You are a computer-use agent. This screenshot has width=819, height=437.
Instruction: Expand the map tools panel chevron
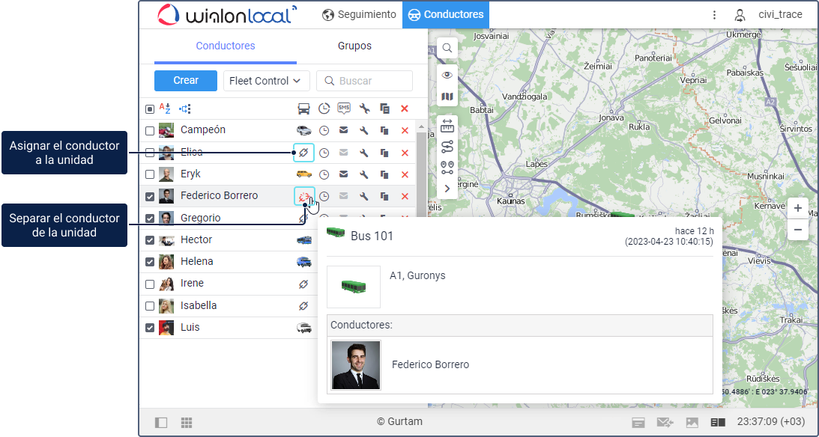[447, 189]
